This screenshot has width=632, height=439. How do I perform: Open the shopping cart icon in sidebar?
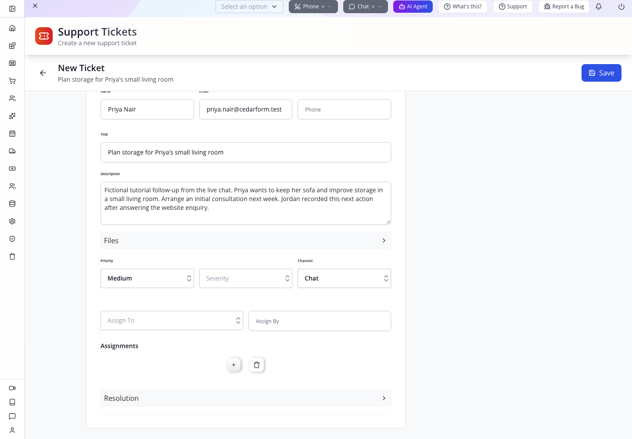pos(12,81)
